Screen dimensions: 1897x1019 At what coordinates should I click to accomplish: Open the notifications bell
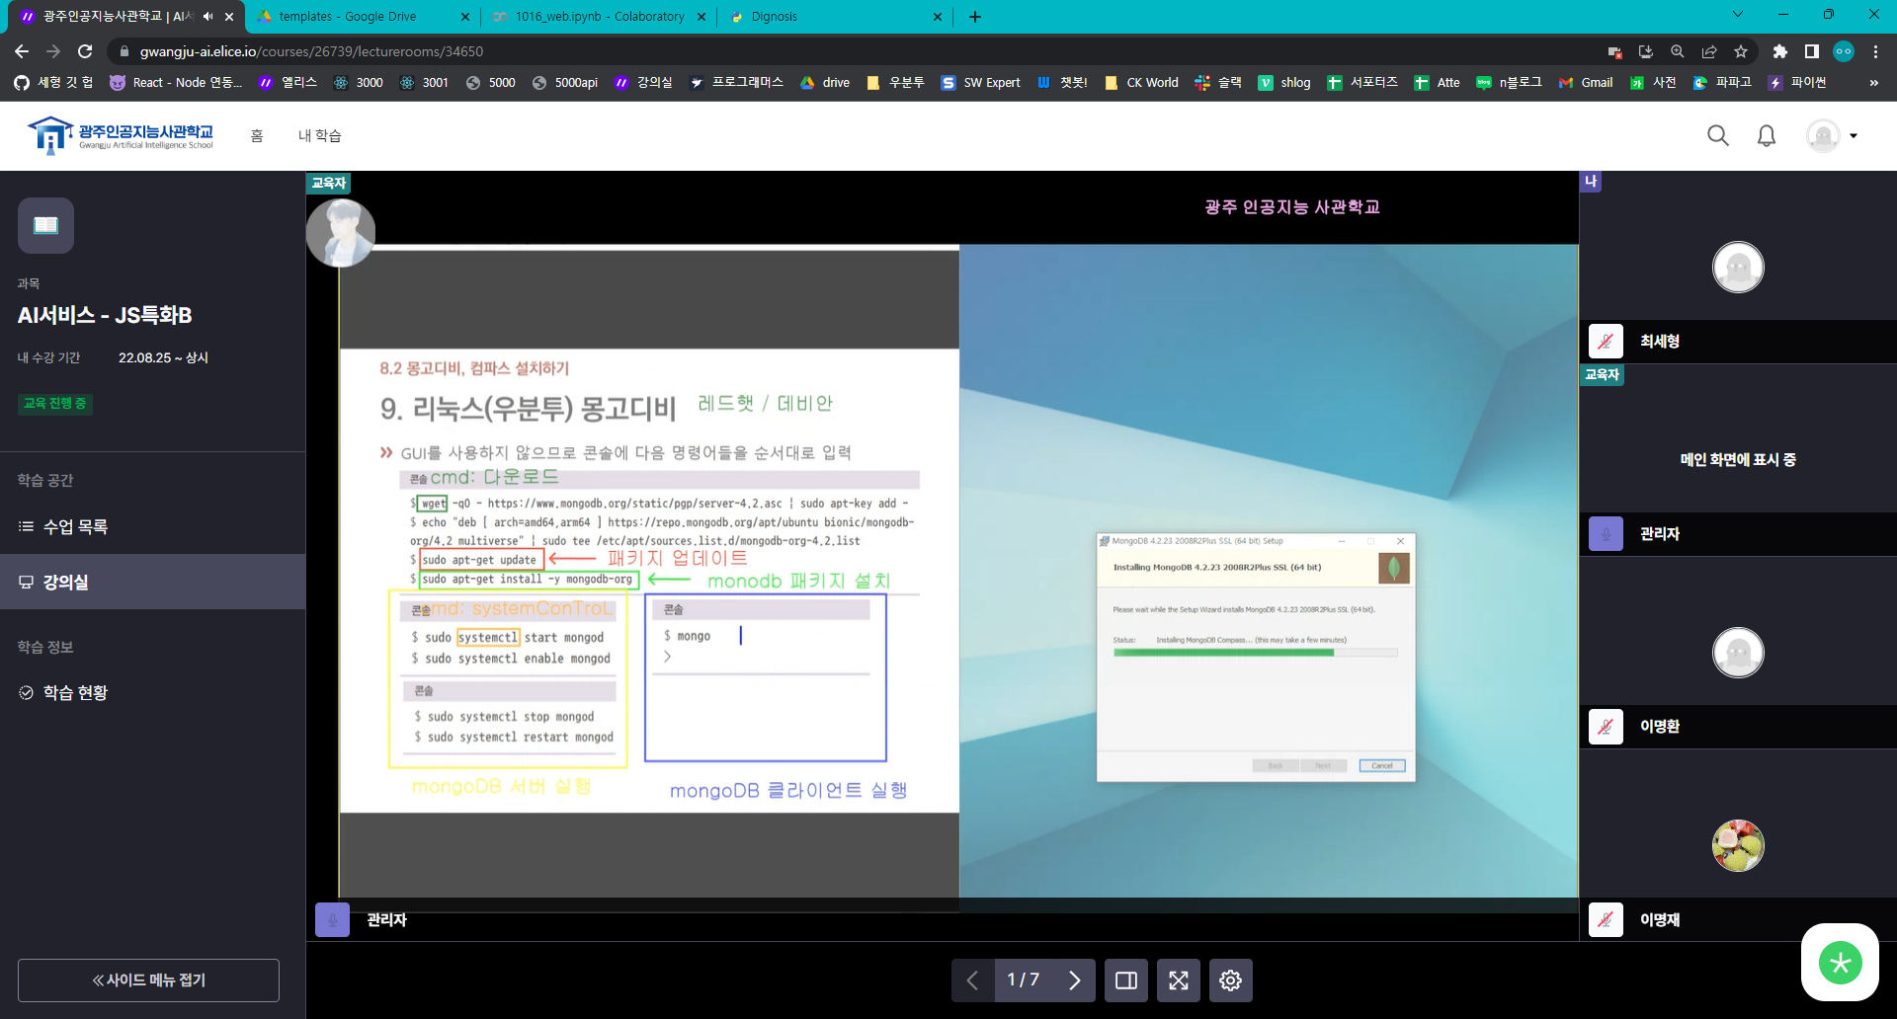pyautogui.click(x=1767, y=136)
